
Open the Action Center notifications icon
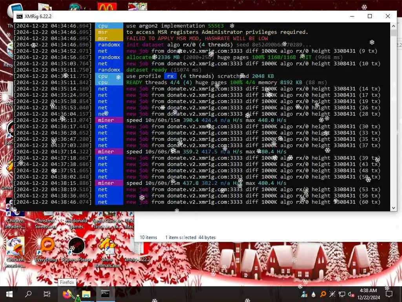click(389, 294)
